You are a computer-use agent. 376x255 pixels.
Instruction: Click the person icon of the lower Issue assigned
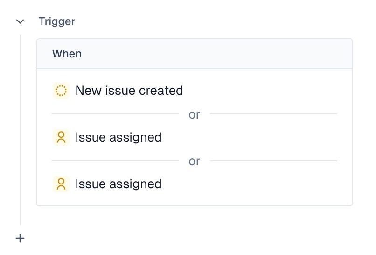(x=61, y=184)
